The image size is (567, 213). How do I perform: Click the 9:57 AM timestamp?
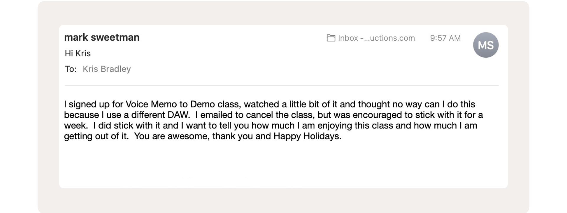coord(445,38)
